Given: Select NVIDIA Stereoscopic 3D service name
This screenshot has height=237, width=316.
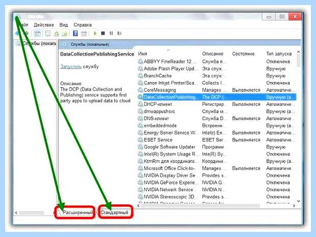Looking at the screenshot, I should point(169,197).
